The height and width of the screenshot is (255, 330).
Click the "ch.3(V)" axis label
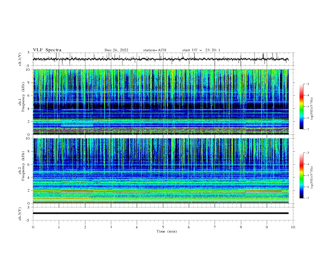point(20,214)
